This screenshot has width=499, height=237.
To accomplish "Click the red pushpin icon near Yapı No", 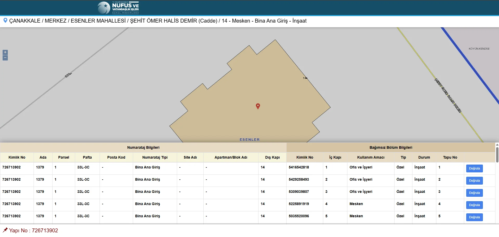I will (x=5, y=230).
